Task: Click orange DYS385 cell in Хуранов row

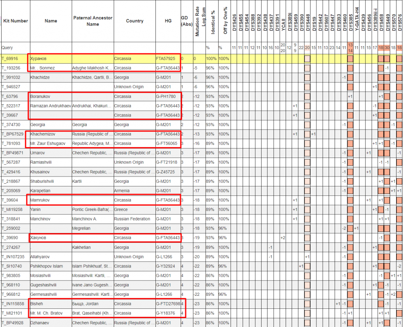Action: pos(350,59)
